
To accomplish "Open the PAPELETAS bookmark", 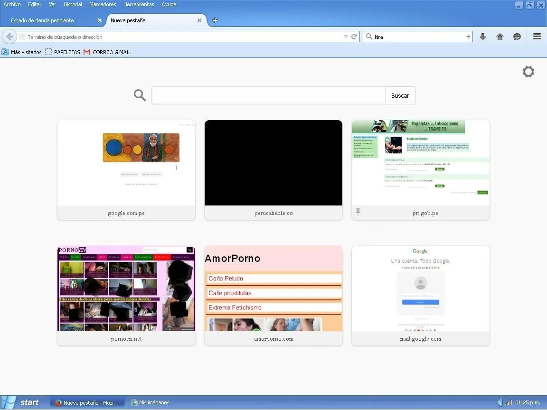I will (x=63, y=52).
